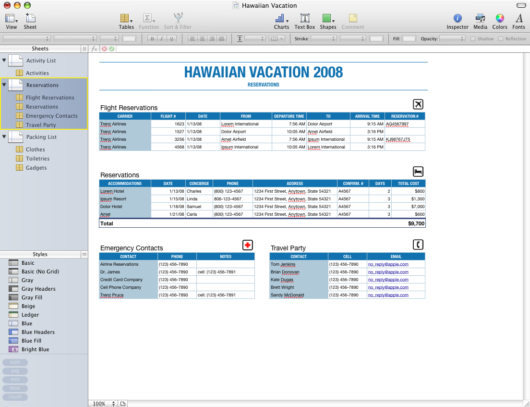
Task: Collapse the Reservations sheet
Action: click(4, 85)
